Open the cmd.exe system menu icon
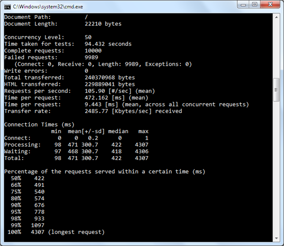The height and width of the screenshot is (246, 284). pyautogui.click(x=8, y=7)
